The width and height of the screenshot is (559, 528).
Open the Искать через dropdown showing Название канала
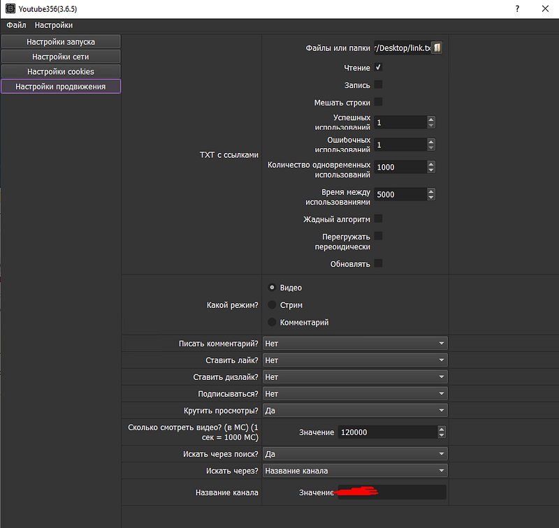coord(355,471)
